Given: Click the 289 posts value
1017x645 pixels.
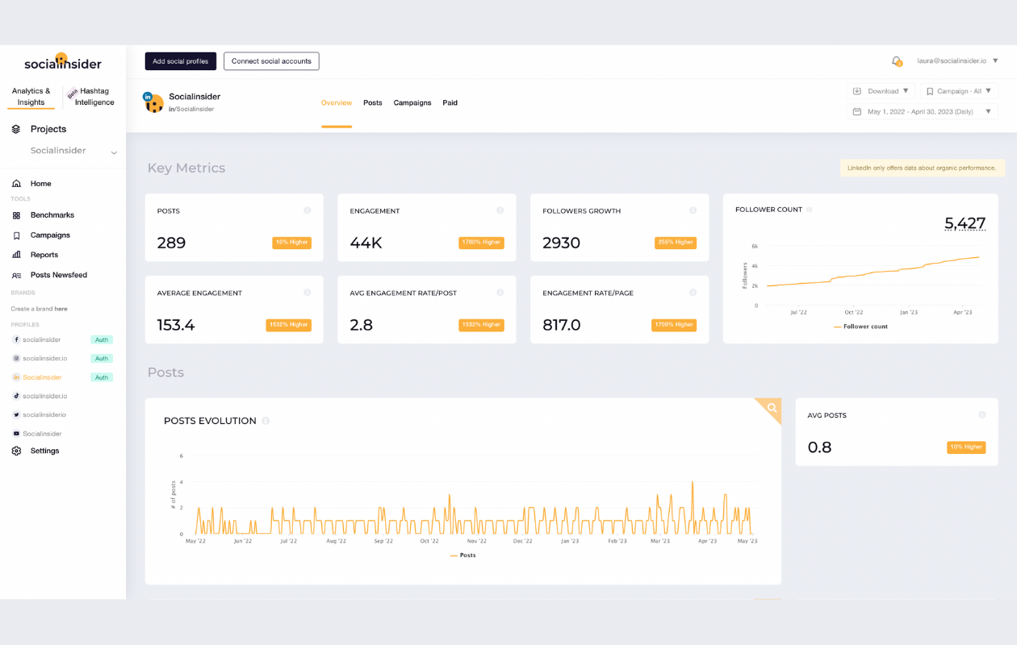Looking at the screenshot, I should (171, 243).
